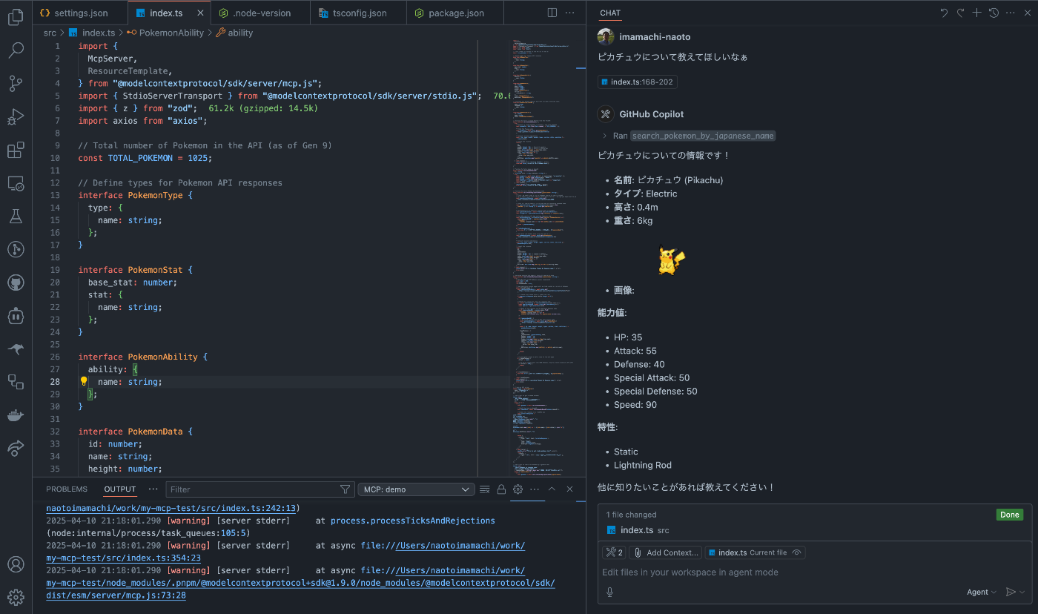Screen dimensions: 1038x614
Task: Open output panel extra actions ellipsis
Action: click(x=535, y=489)
